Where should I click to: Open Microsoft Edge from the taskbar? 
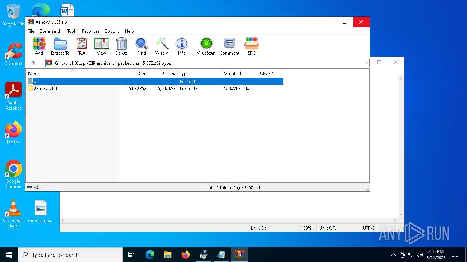coord(150,255)
